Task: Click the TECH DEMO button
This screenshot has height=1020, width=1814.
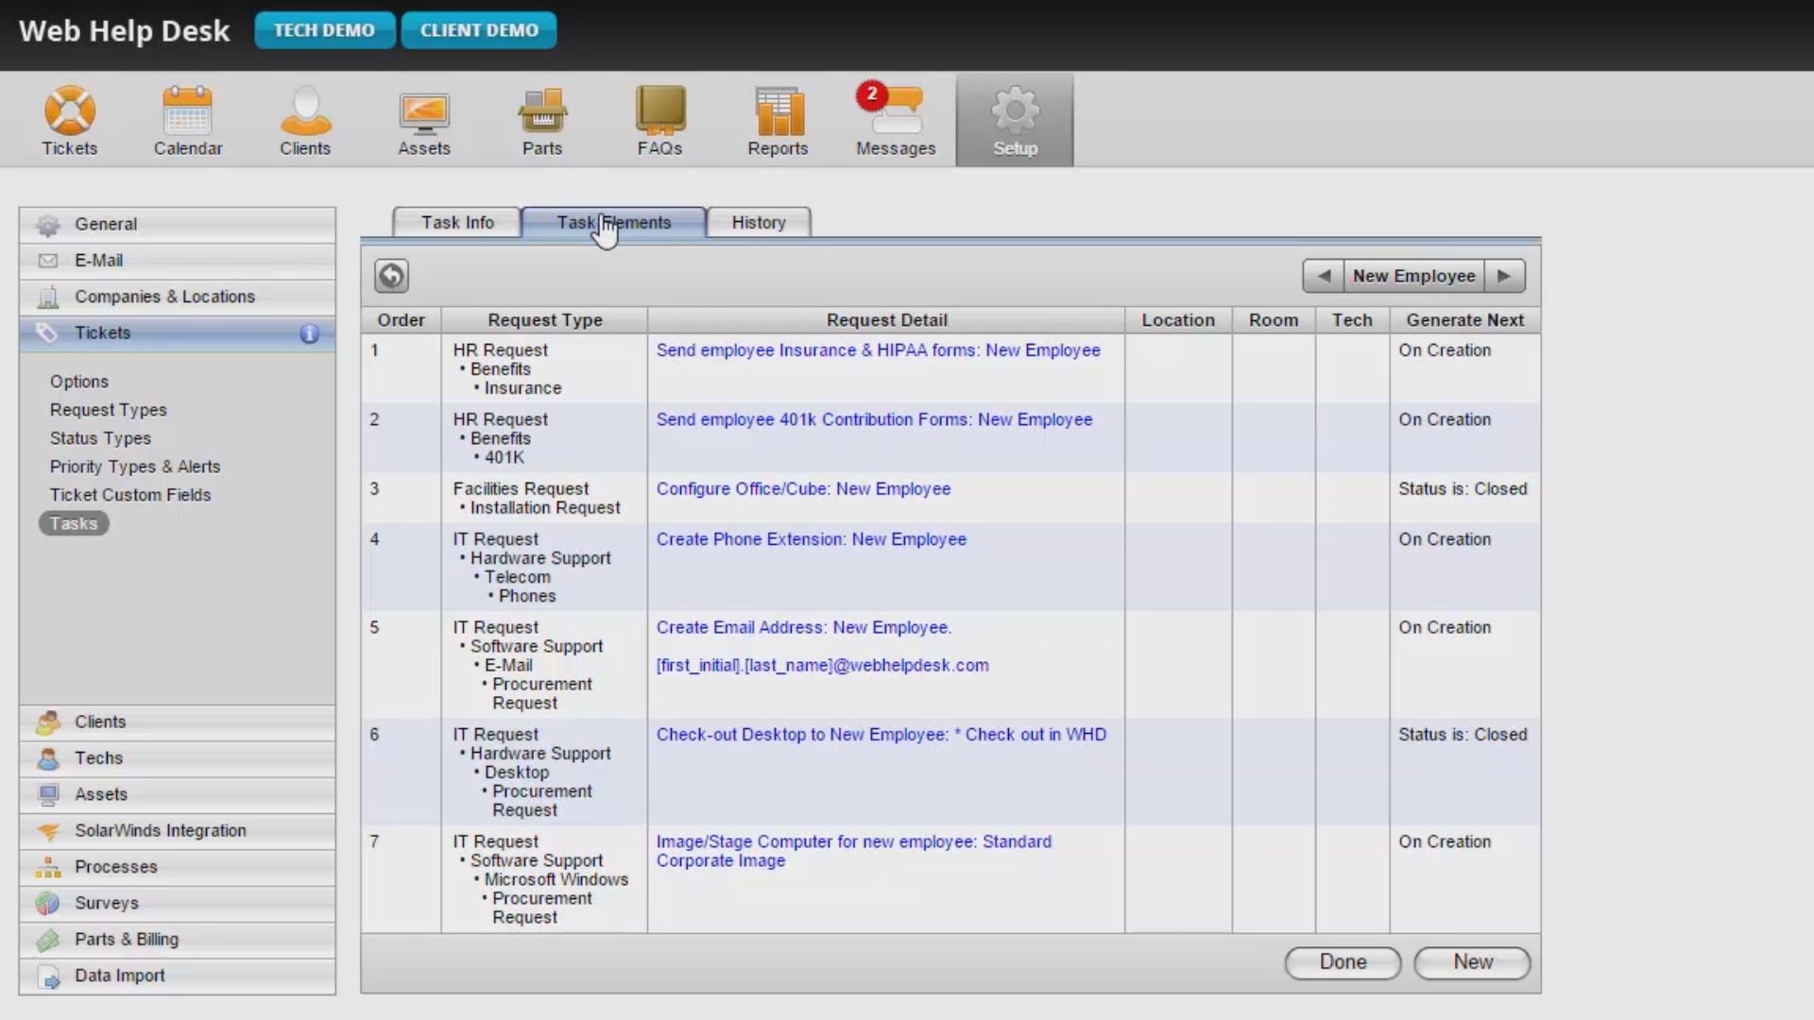Action: coord(324,30)
